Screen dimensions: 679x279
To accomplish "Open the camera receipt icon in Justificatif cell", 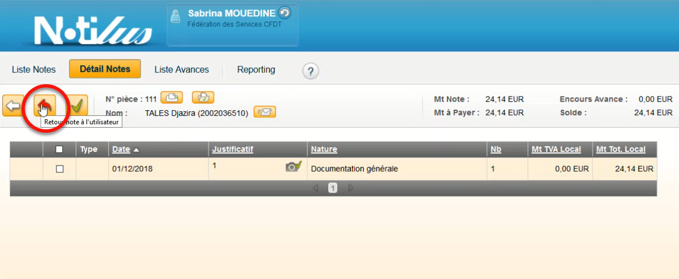I will tap(293, 166).
